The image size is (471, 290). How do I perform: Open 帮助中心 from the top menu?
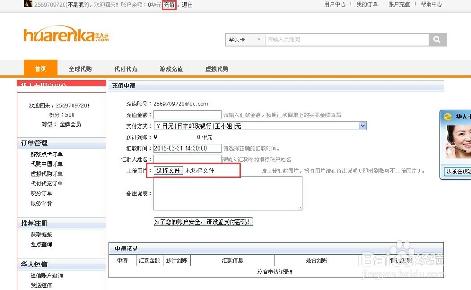431,4
